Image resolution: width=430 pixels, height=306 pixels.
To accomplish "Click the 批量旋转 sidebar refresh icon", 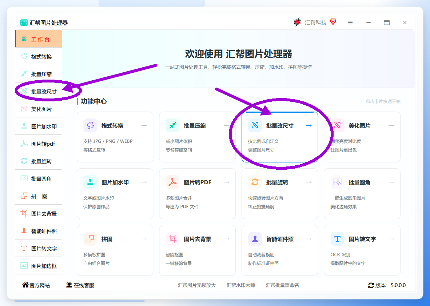I will 24,161.
